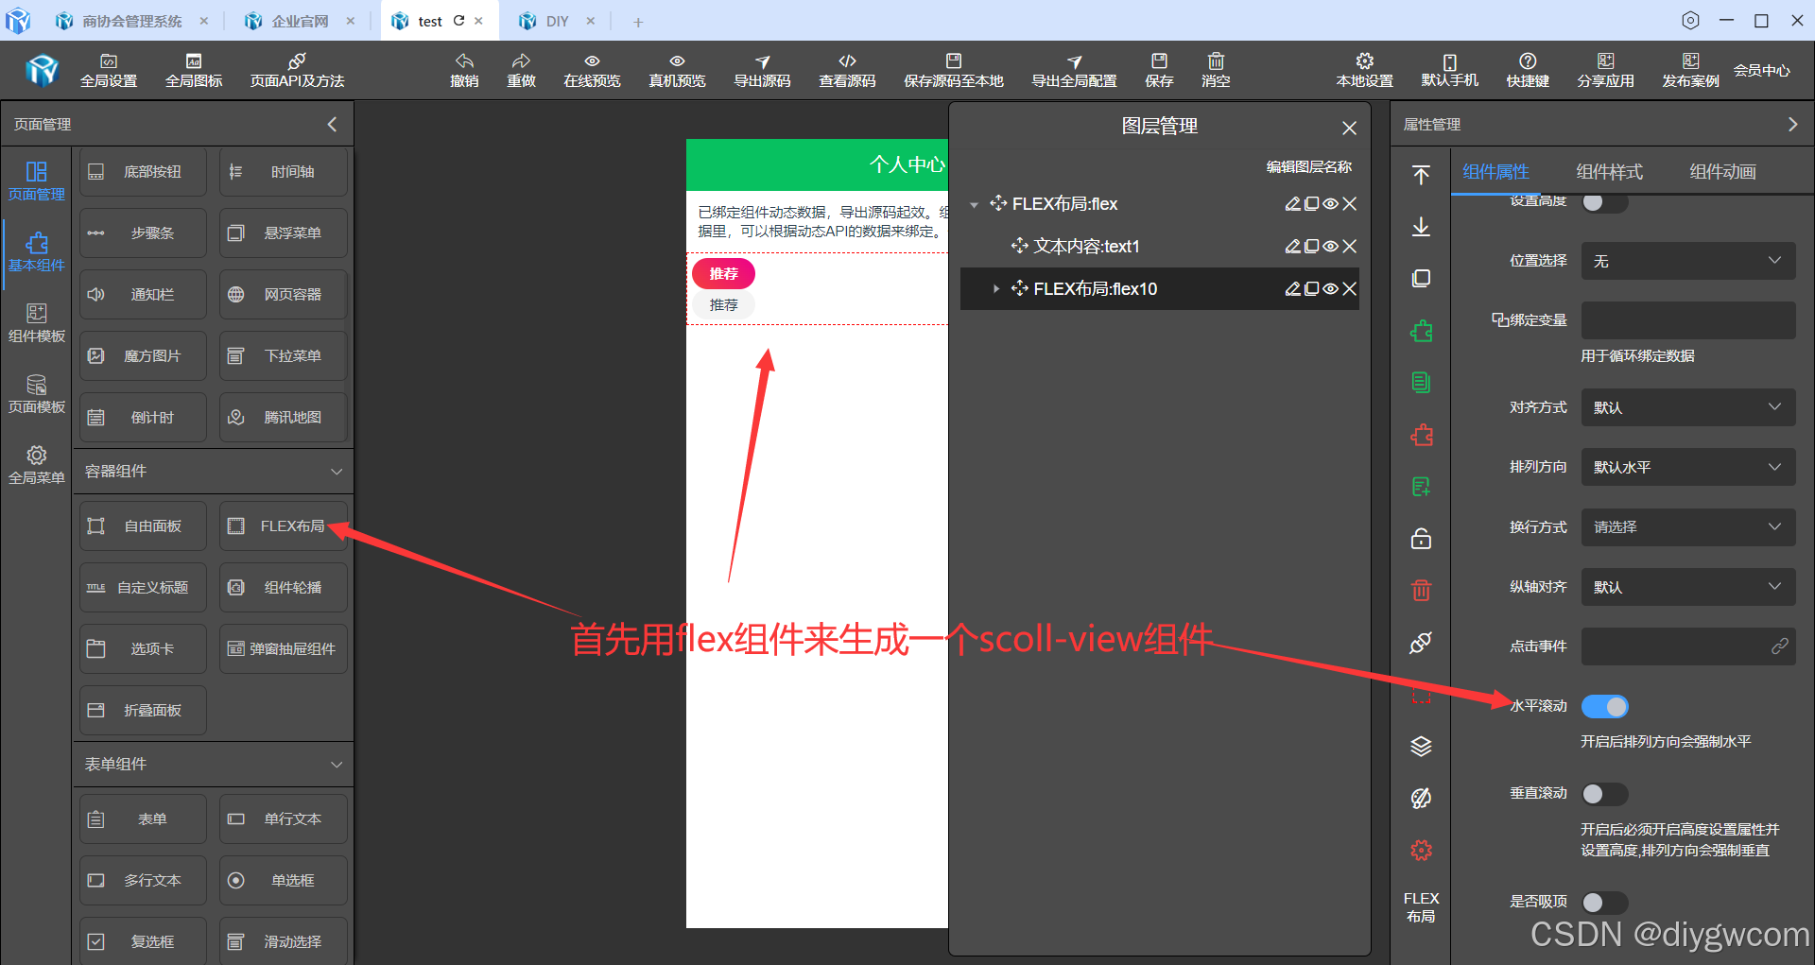Viewport: 1815px width, 965px height.
Task: Open 会员中心 member center
Action: coord(1762,71)
